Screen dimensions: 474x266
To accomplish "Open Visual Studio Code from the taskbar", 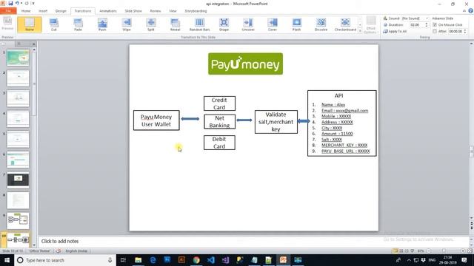I will [210, 259].
